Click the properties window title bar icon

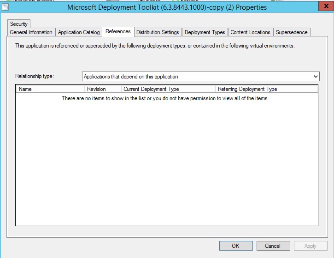point(6,7)
